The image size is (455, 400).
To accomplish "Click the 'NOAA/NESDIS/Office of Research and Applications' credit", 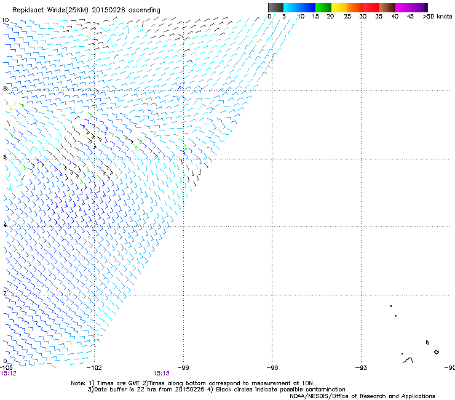I will click(362, 396).
